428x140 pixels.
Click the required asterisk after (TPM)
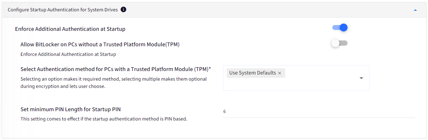tap(210, 69)
